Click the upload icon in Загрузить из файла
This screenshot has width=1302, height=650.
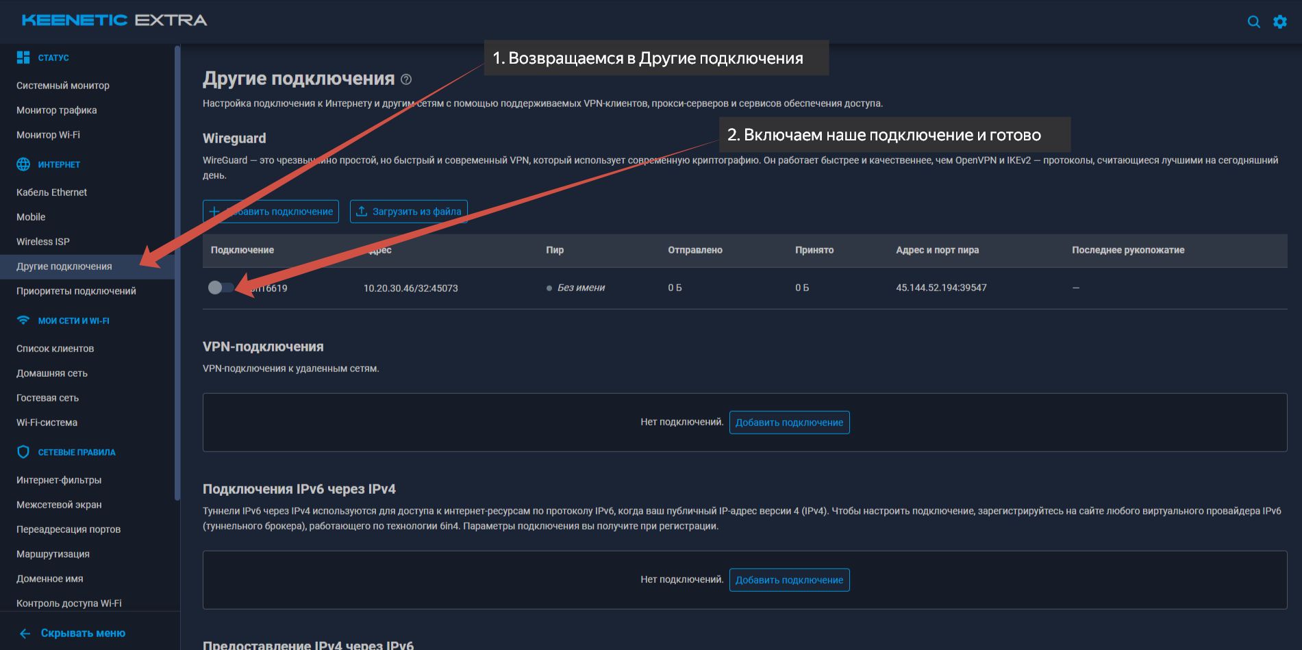(x=362, y=211)
